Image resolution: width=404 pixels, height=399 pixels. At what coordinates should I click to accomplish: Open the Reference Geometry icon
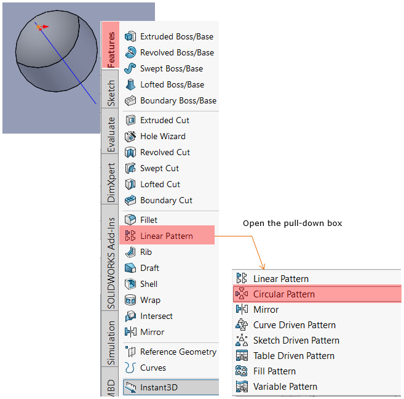coord(130,352)
